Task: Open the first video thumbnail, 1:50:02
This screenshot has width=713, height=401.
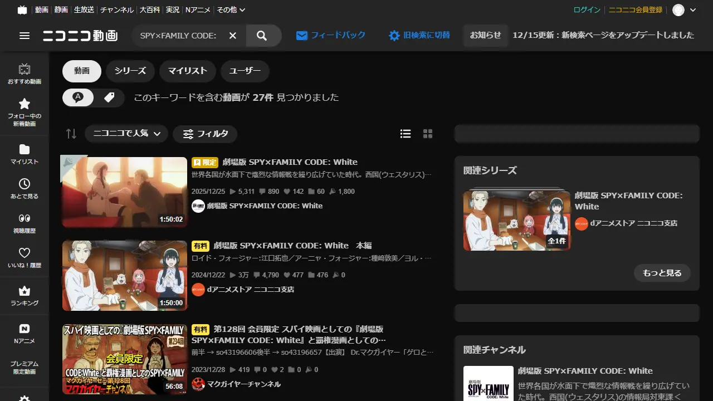Action: [125, 192]
